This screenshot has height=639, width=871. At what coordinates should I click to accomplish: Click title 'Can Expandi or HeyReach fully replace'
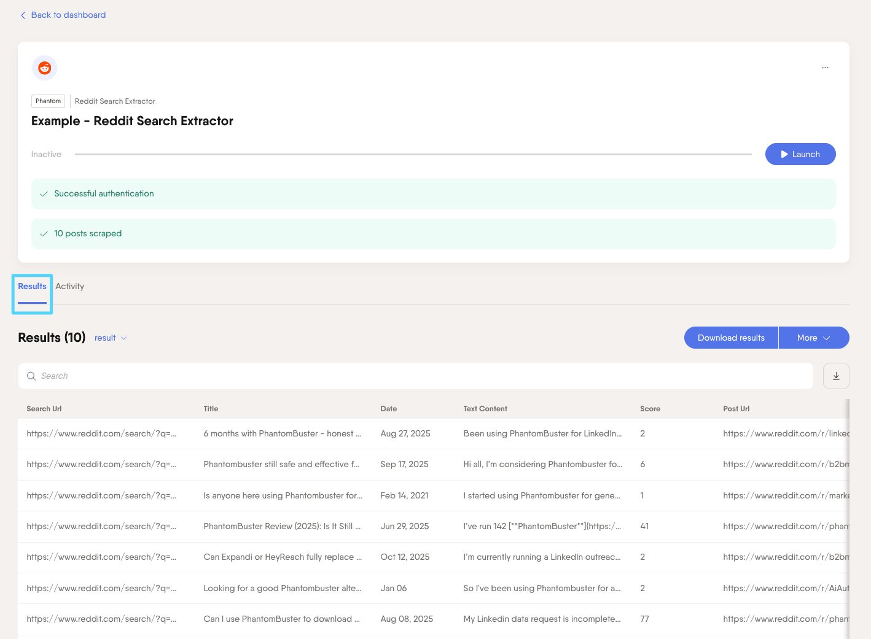(x=283, y=557)
